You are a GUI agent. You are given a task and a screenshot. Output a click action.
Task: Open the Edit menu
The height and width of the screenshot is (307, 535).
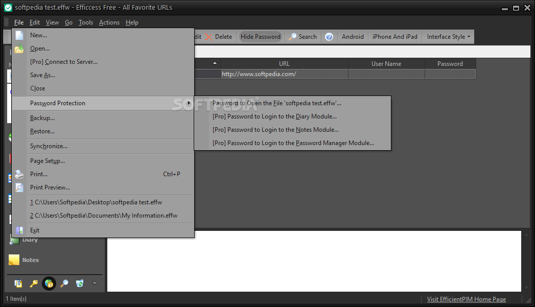tap(35, 22)
